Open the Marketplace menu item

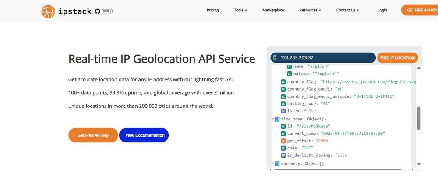(273, 10)
